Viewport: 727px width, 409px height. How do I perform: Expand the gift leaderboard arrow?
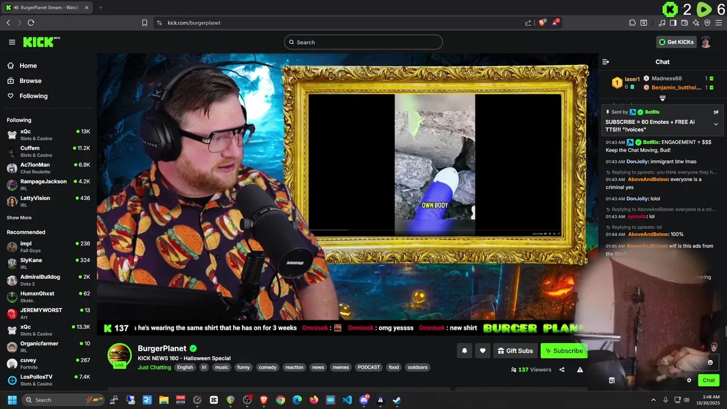662,98
